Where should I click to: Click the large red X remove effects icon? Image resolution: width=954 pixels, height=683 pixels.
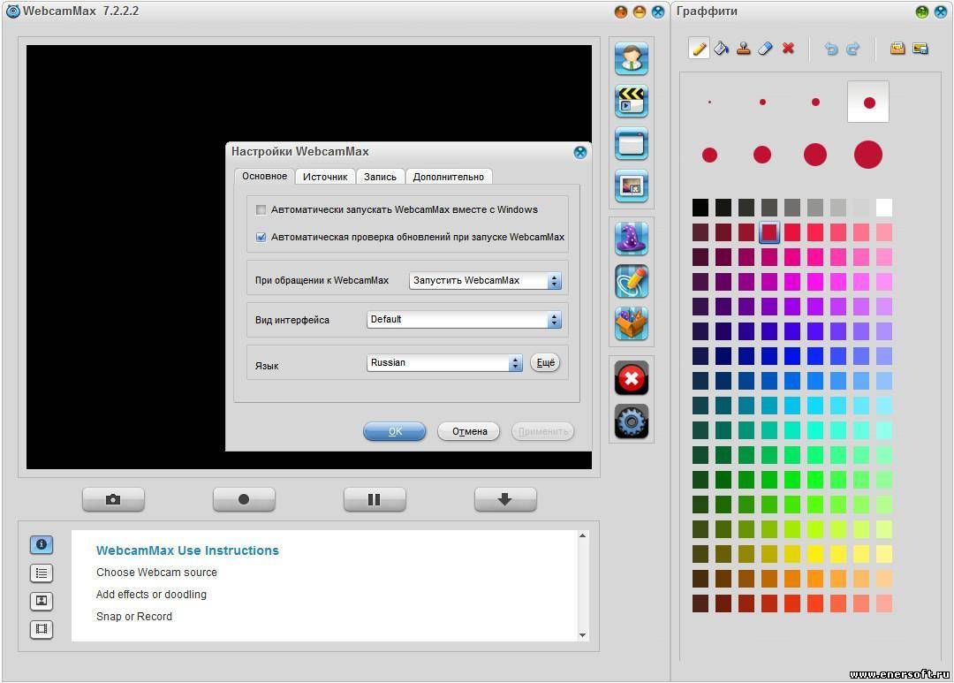632,378
